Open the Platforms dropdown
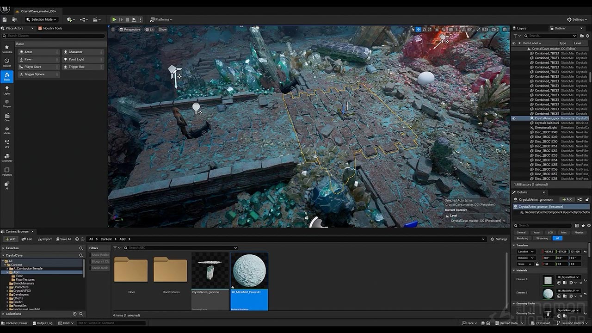Viewport: 592px width, 333px height. pos(161,19)
